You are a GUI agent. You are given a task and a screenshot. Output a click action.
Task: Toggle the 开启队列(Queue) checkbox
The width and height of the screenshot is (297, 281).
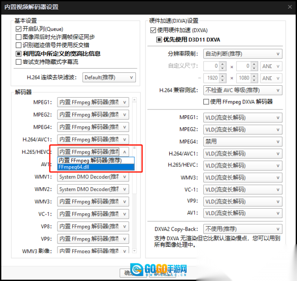click(x=19, y=29)
